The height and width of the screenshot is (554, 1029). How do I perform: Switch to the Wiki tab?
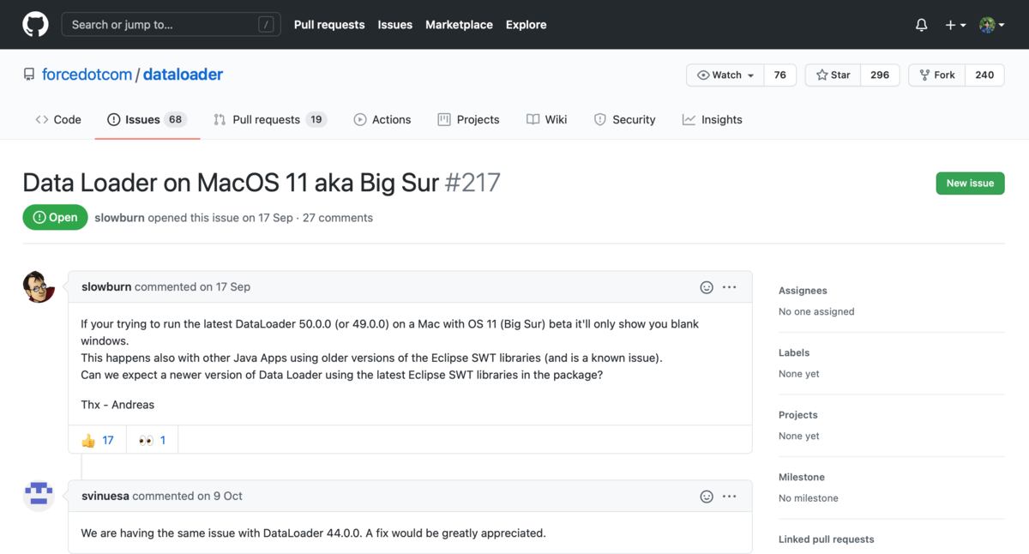[x=547, y=120]
